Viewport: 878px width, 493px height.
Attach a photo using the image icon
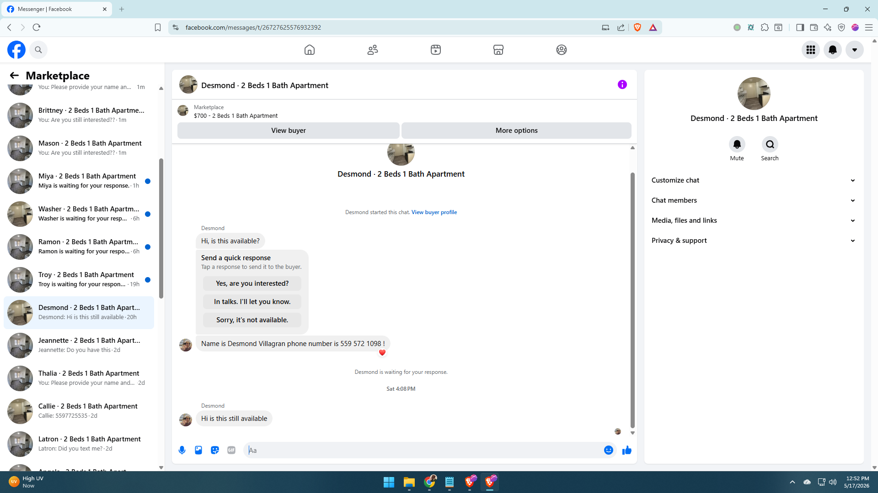(198, 450)
